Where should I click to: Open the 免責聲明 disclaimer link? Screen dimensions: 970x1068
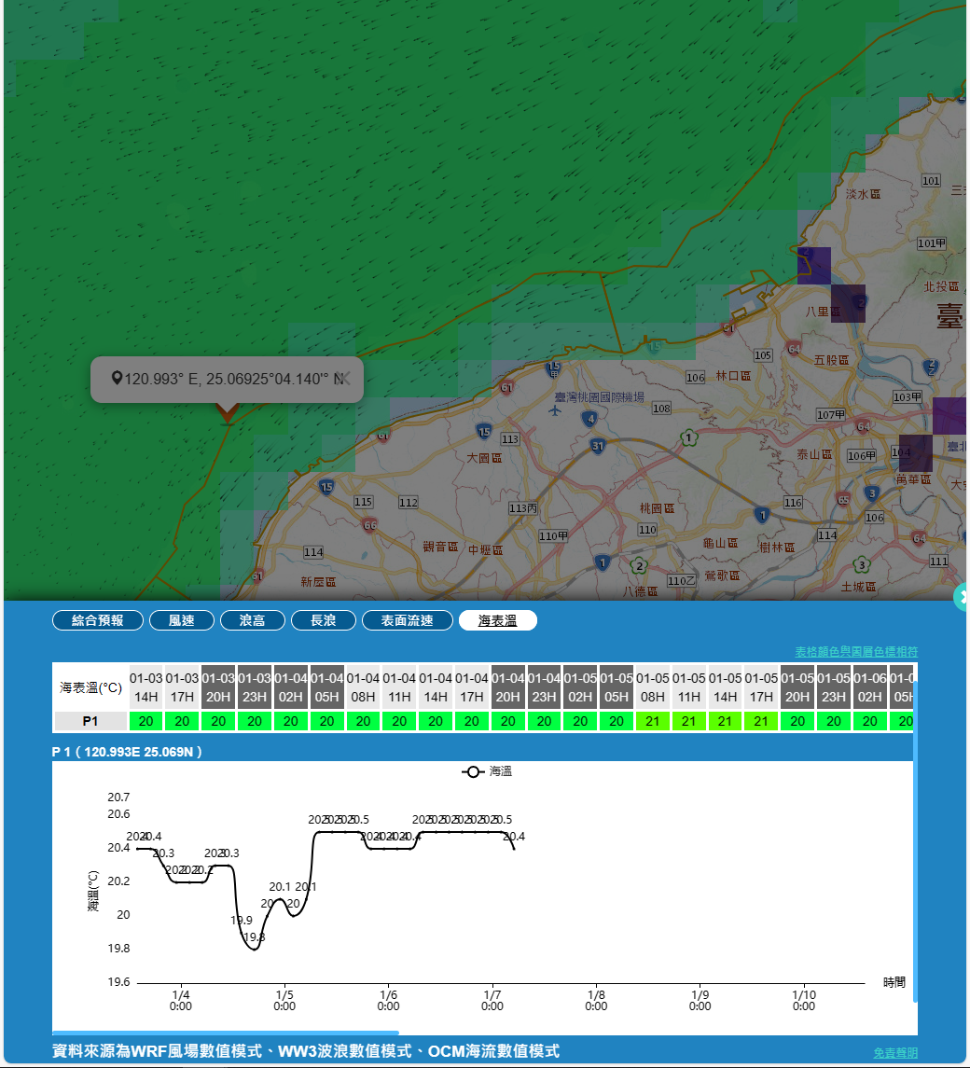895,1052
